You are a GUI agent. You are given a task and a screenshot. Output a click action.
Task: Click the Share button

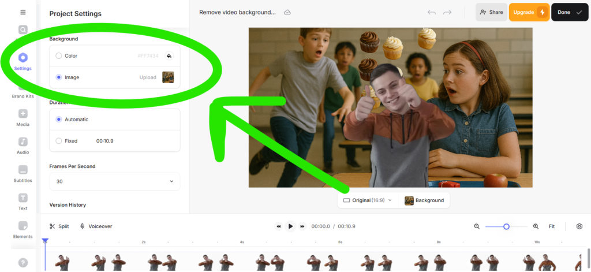pos(491,12)
